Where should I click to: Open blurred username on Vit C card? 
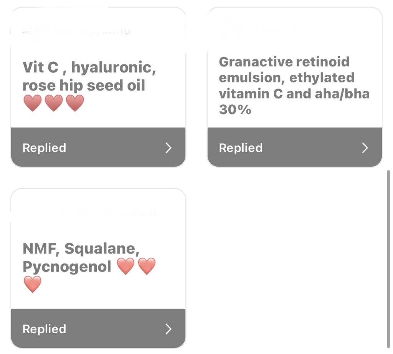tap(94, 31)
